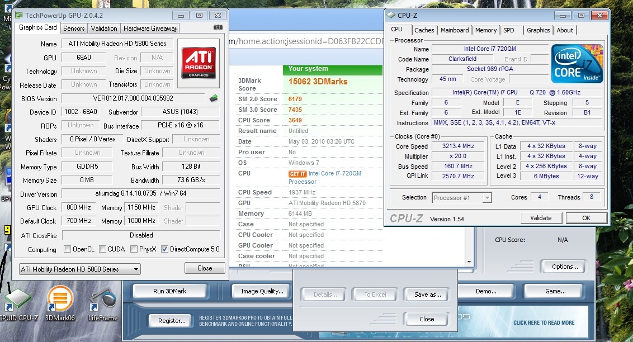This screenshot has height=342, width=633.
Task: Click the SM 2.0 Score value 6179
Action: 295,99
